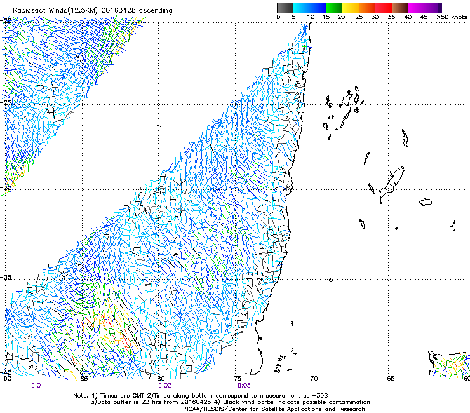
Task: Click the '-65' longitude axis label
Action: [x=389, y=379]
